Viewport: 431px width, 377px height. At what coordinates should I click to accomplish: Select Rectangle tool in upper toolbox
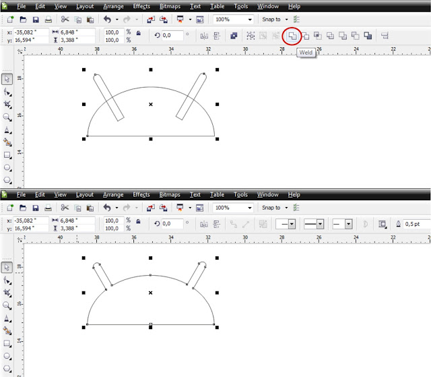7,155
